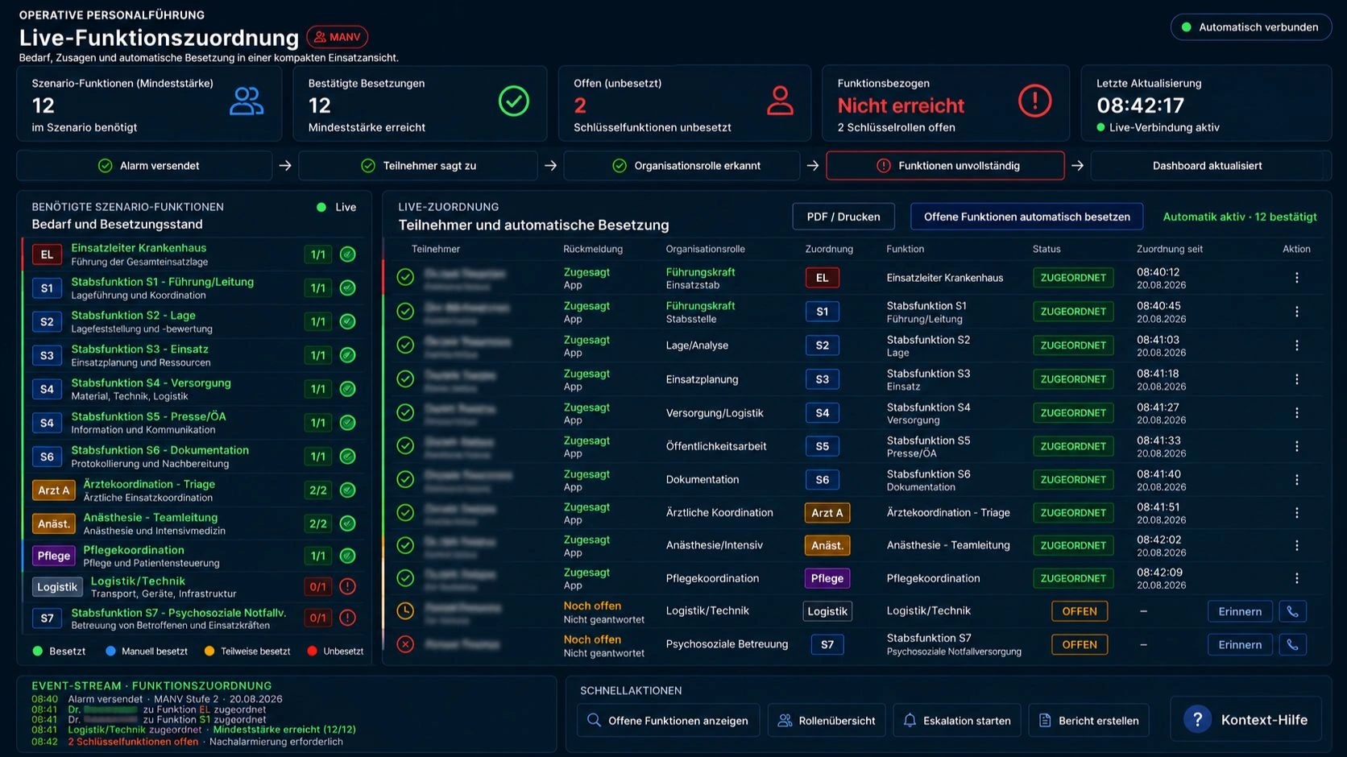Click the red warning icon beside Logistik/Technik 0/1
Screen dimensions: 1347x757
(x=347, y=586)
